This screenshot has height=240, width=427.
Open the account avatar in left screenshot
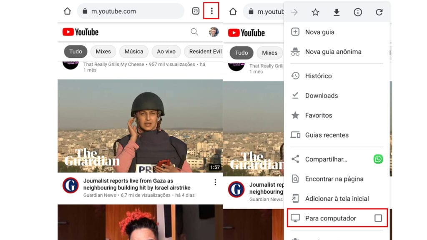click(x=214, y=32)
